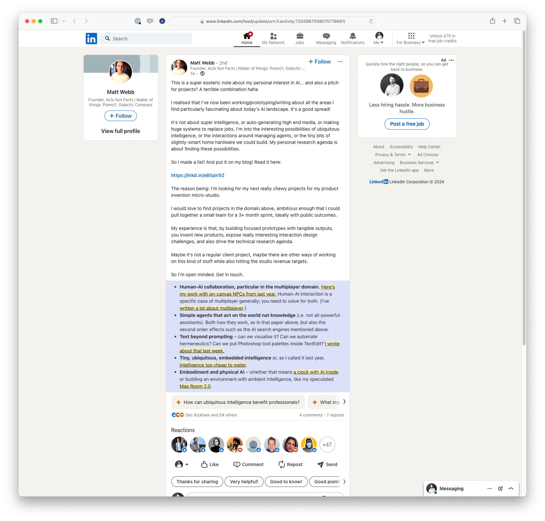Open My Network icon
Image resolution: width=545 pixels, height=521 pixels.
coord(273,36)
